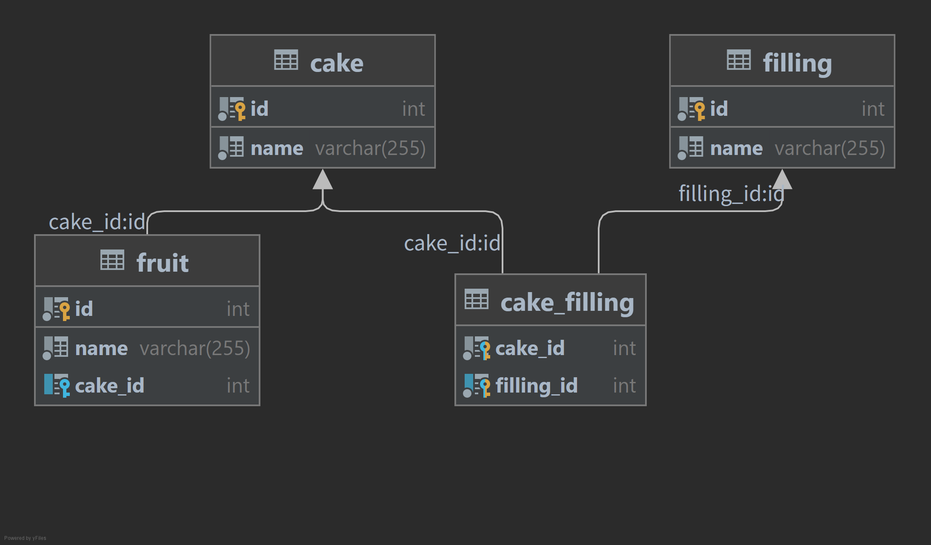The height and width of the screenshot is (545, 931).
Task: Click the column icon for cake name
Action: (x=231, y=148)
